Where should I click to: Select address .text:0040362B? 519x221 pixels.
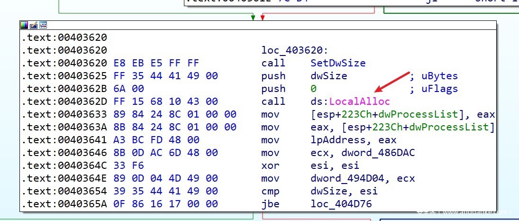pyautogui.click(x=64, y=89)
